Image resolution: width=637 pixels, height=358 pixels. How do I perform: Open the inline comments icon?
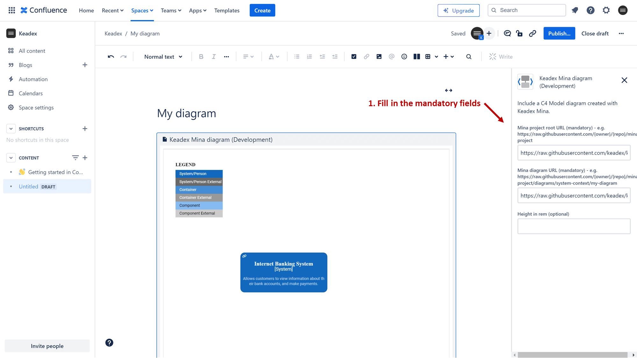click(x=507, y=33)
